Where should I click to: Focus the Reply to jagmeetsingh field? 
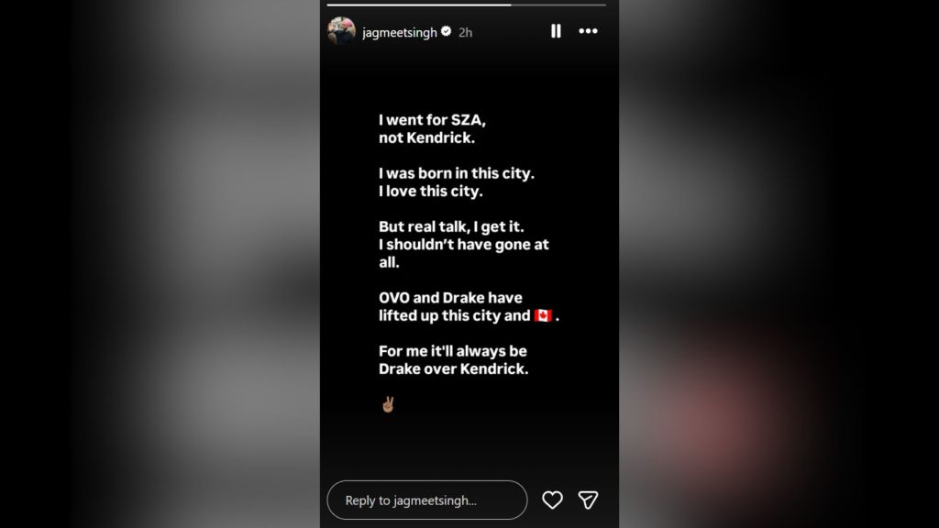427,500
